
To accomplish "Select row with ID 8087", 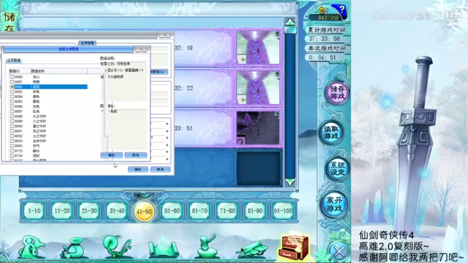I will point(49,111).
